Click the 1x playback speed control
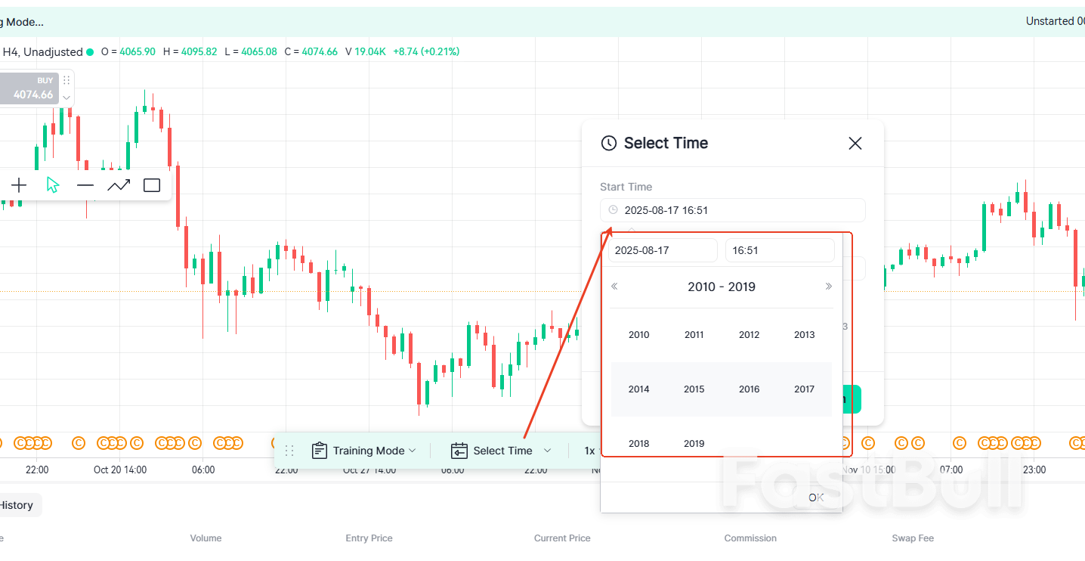This screenshot has height=561, width=1085. point(589,450)
